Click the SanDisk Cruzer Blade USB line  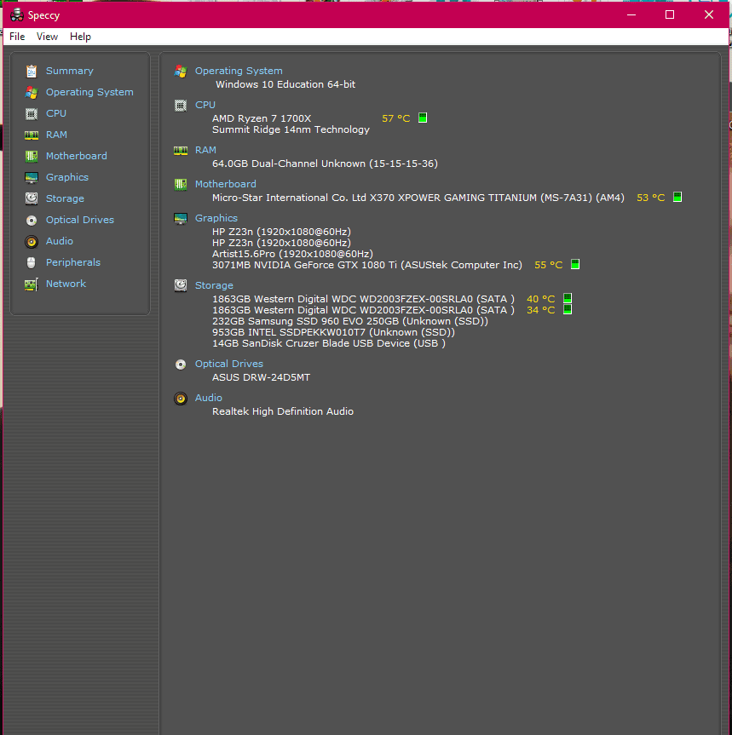coord(329,343)
